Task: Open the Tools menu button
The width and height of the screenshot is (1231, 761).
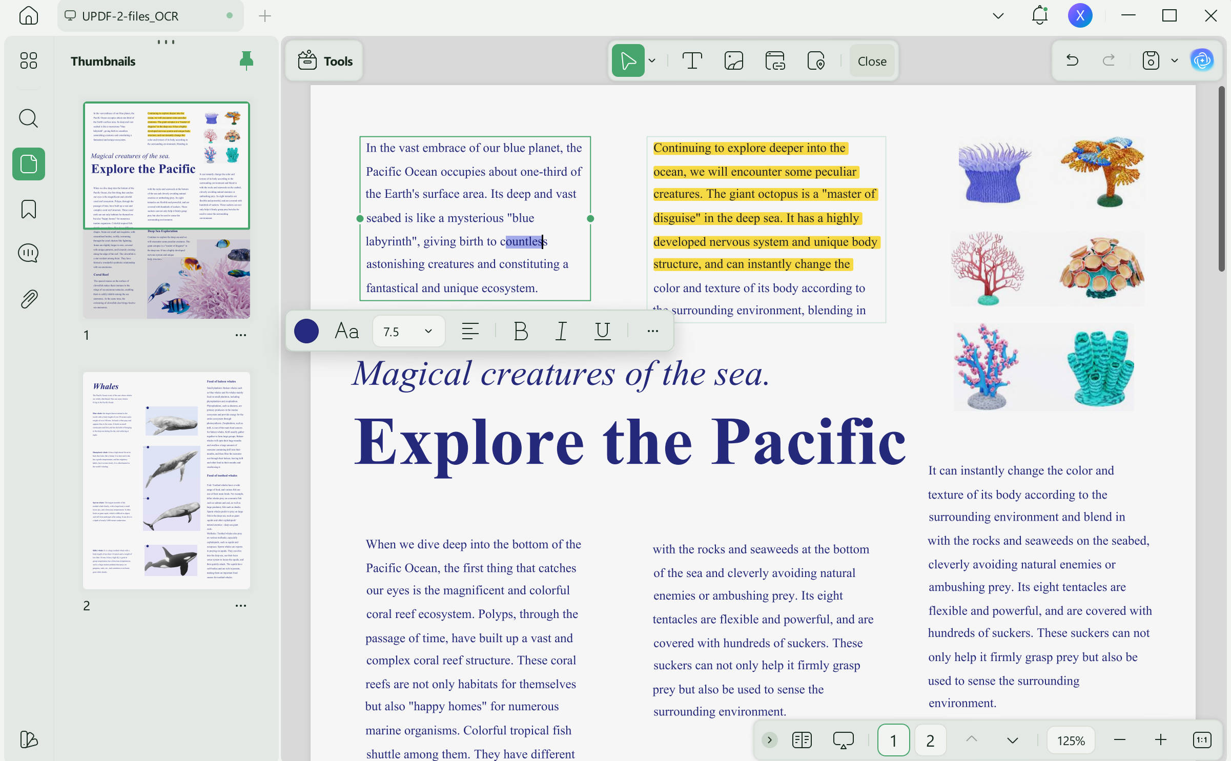Action: click(x=325, y=61)
